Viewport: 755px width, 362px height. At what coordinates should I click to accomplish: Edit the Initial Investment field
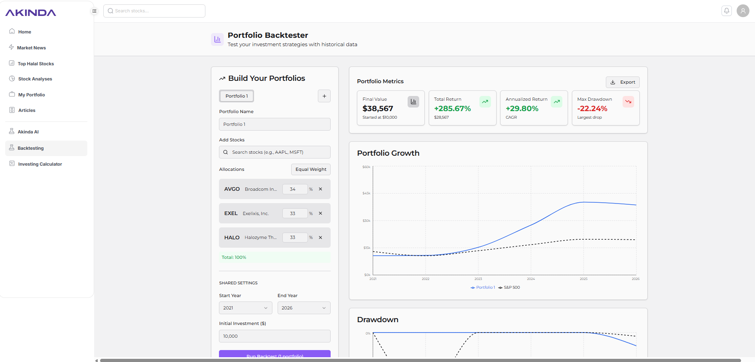(x=275, y=336)
